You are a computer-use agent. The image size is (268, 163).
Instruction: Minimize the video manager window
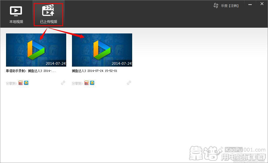[250, 4]
